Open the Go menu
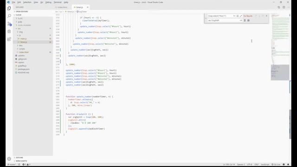 (42, 2)
